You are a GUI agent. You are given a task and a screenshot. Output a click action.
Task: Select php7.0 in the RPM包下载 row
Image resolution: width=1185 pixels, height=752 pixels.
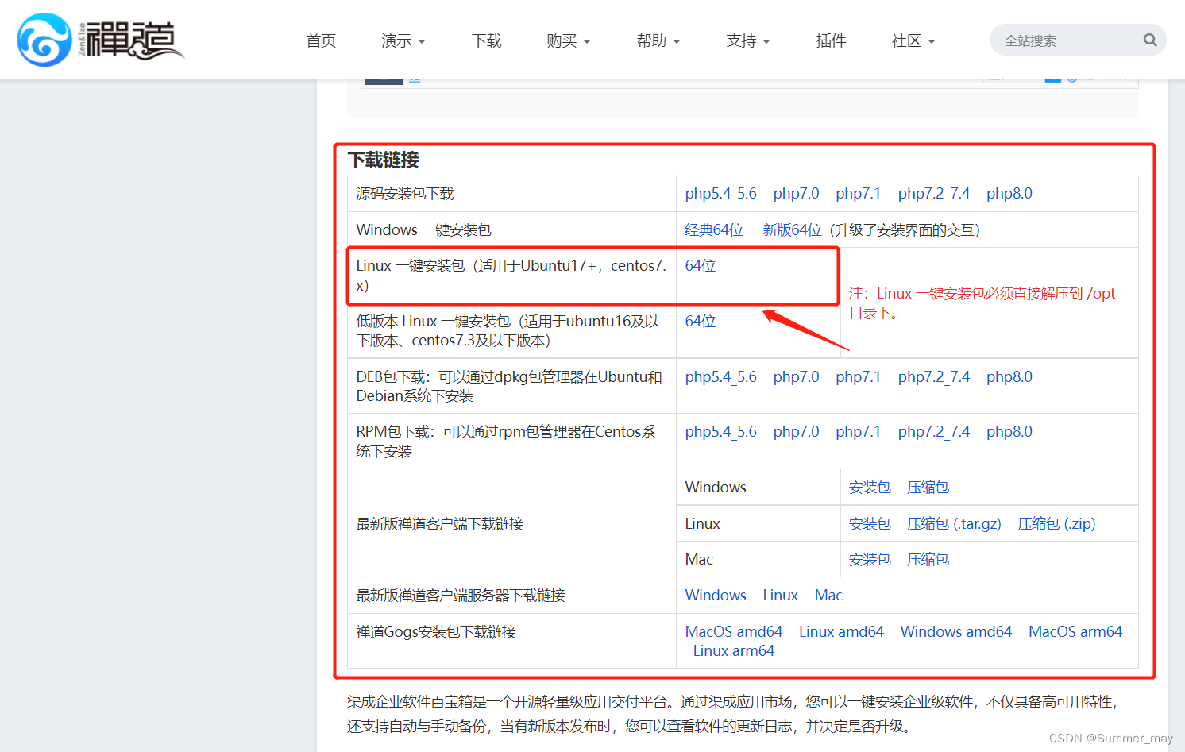point(796,432)
